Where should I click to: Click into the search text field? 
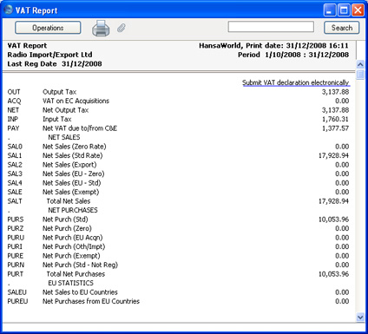[x=271, y=27]
